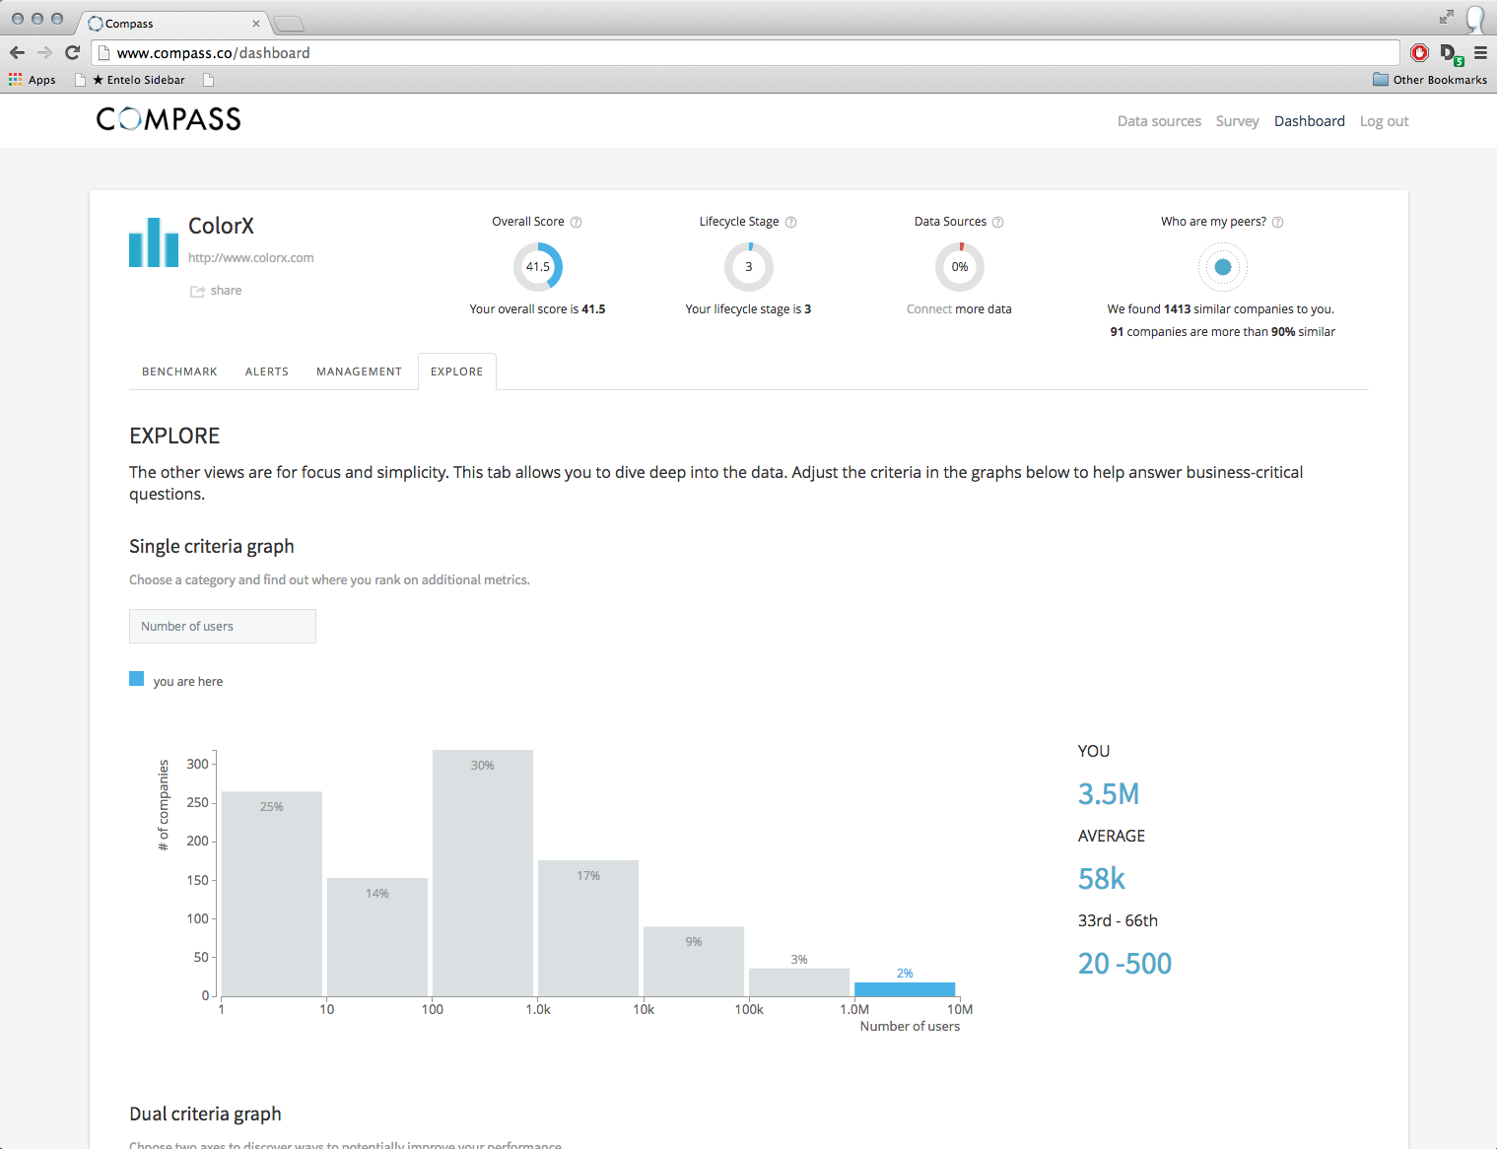Click the 'Single criteria graph' heading
Screen dimensions: 1497x1149
[x=212, y=547]
